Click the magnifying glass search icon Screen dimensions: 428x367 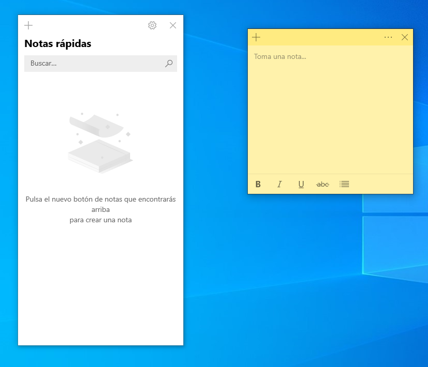click(169, 63)
